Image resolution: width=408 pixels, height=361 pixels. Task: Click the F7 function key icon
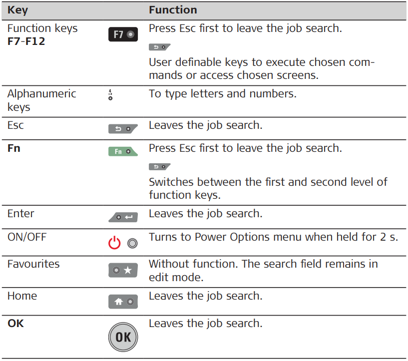pyautogui.click(x=123, y=34)
